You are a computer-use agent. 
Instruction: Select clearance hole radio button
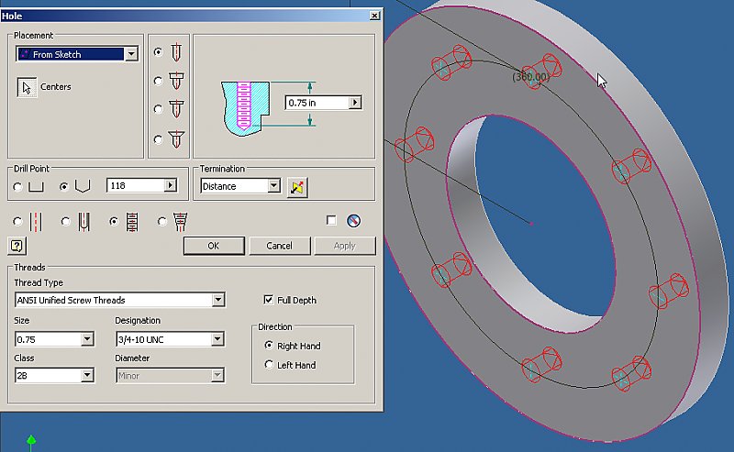pos(65,221)
